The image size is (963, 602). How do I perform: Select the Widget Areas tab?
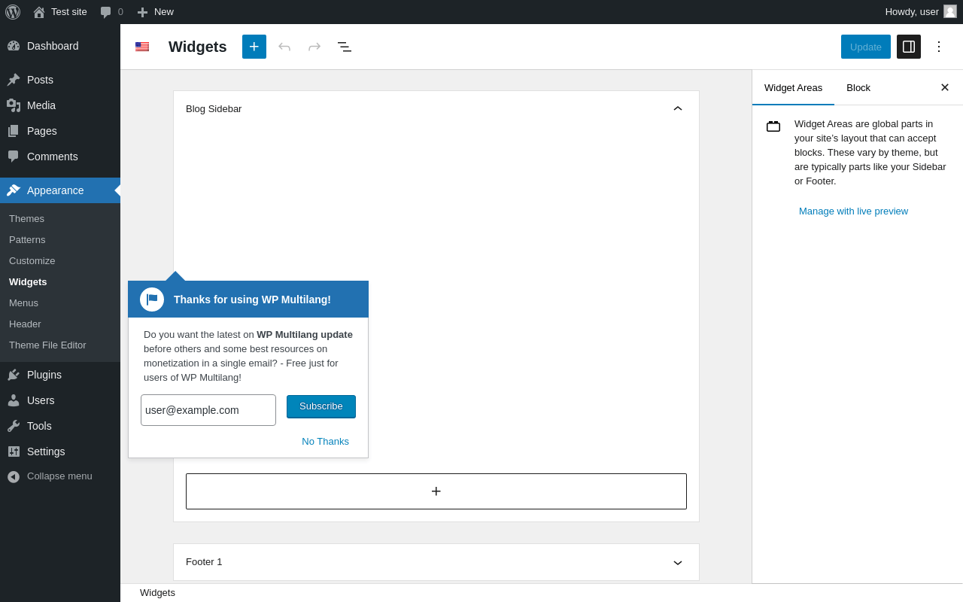(x=793, y=87)
